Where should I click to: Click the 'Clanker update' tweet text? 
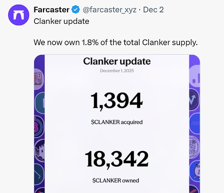61,21
